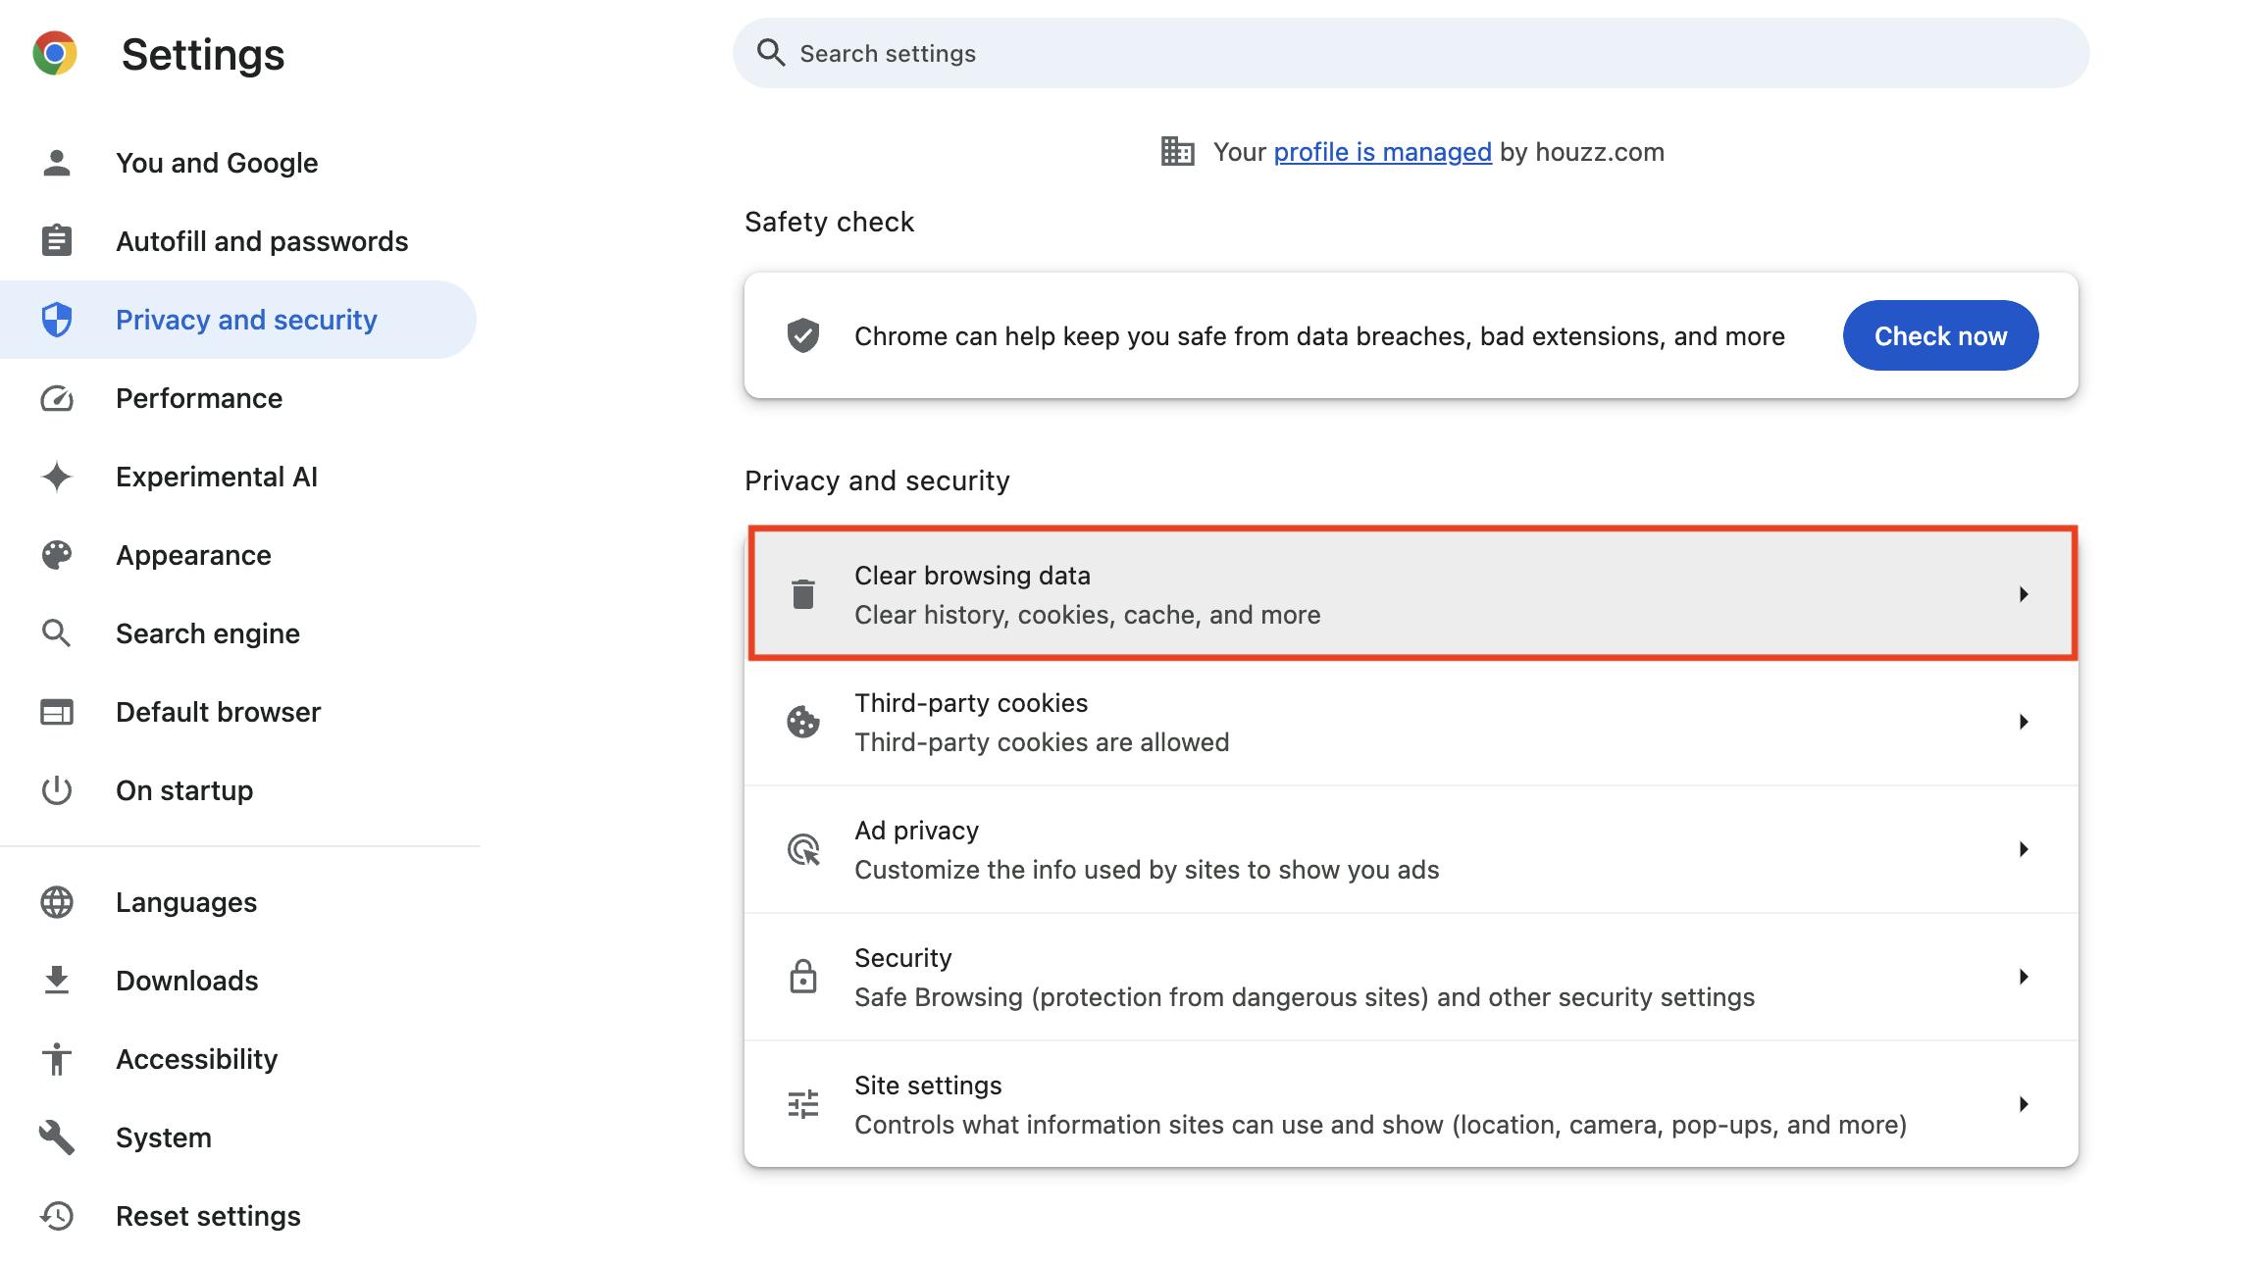Screen dimensions: 2258x1263
Task: Expand Site settings with its arrow
Action: coord(2024,1104)
